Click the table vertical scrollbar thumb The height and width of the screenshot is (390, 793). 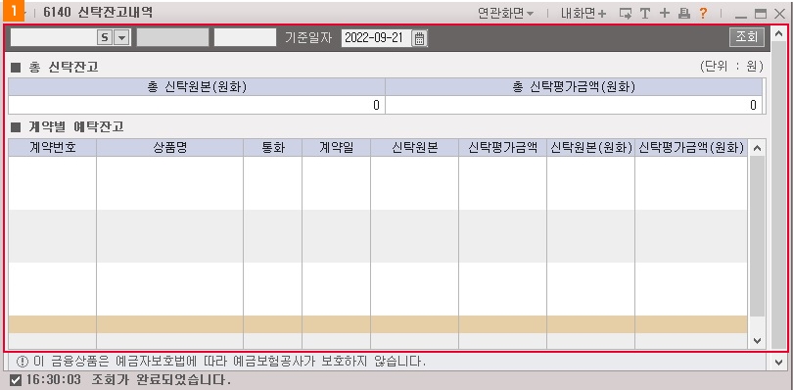(757, 236)
